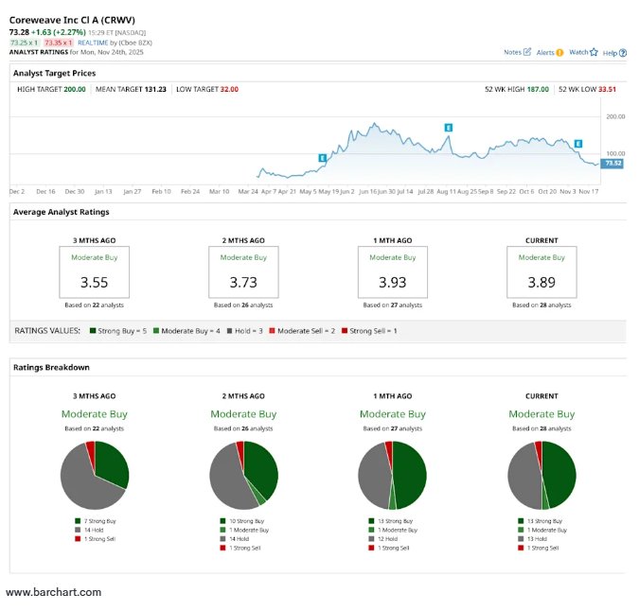Click the middle E earnings marker on chart
Screen dimensions: 639x611
[449, 127]
